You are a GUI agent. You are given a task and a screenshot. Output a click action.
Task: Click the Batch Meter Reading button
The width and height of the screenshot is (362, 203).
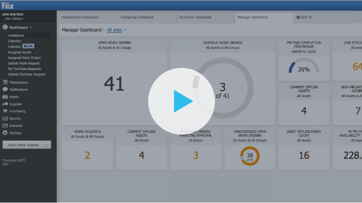[x=23, y=145]
